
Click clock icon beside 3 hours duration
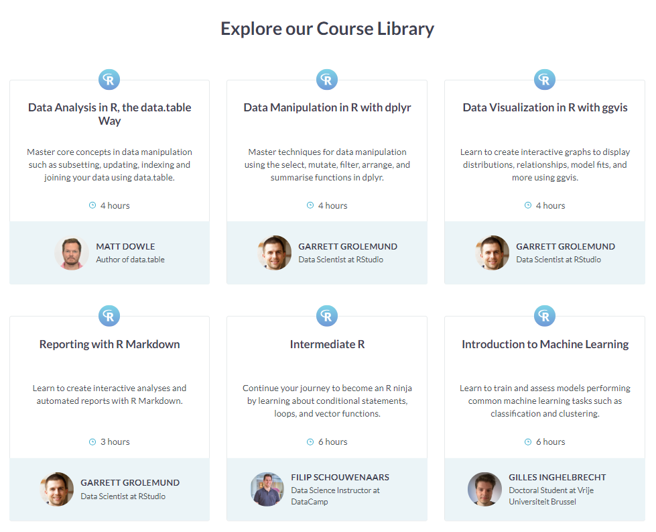coord(92,441)
